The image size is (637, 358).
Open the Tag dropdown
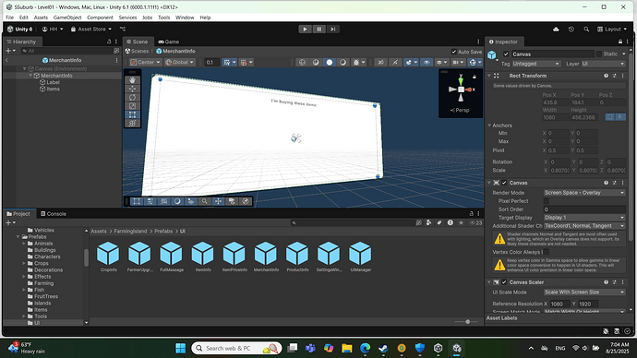536,64
